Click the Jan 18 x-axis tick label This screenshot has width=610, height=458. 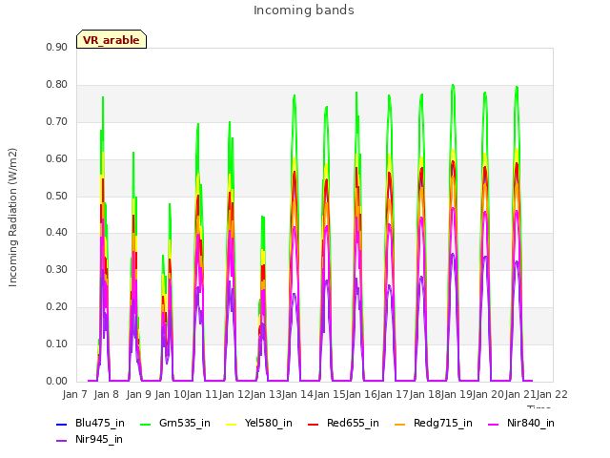(x=425, y=394)
